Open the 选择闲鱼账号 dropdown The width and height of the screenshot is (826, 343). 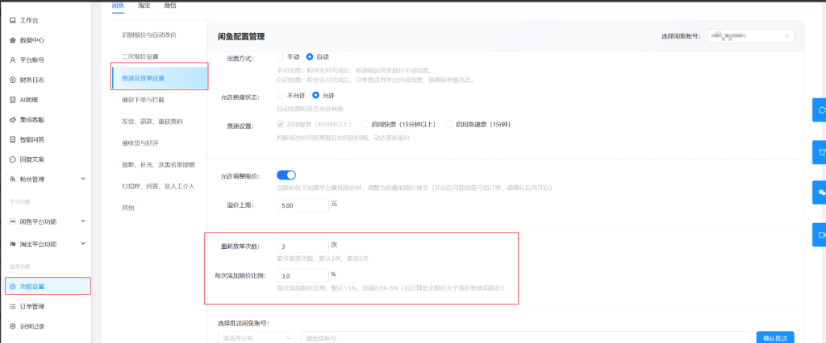[751, 35]
